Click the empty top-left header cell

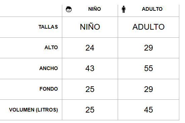pyautogui.click(x=31, y=11)
